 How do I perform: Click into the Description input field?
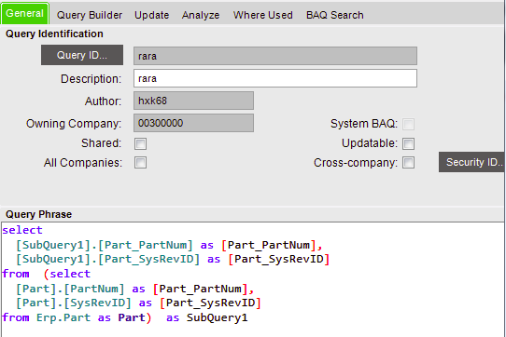pyautogui.click(x=275, y=78)
